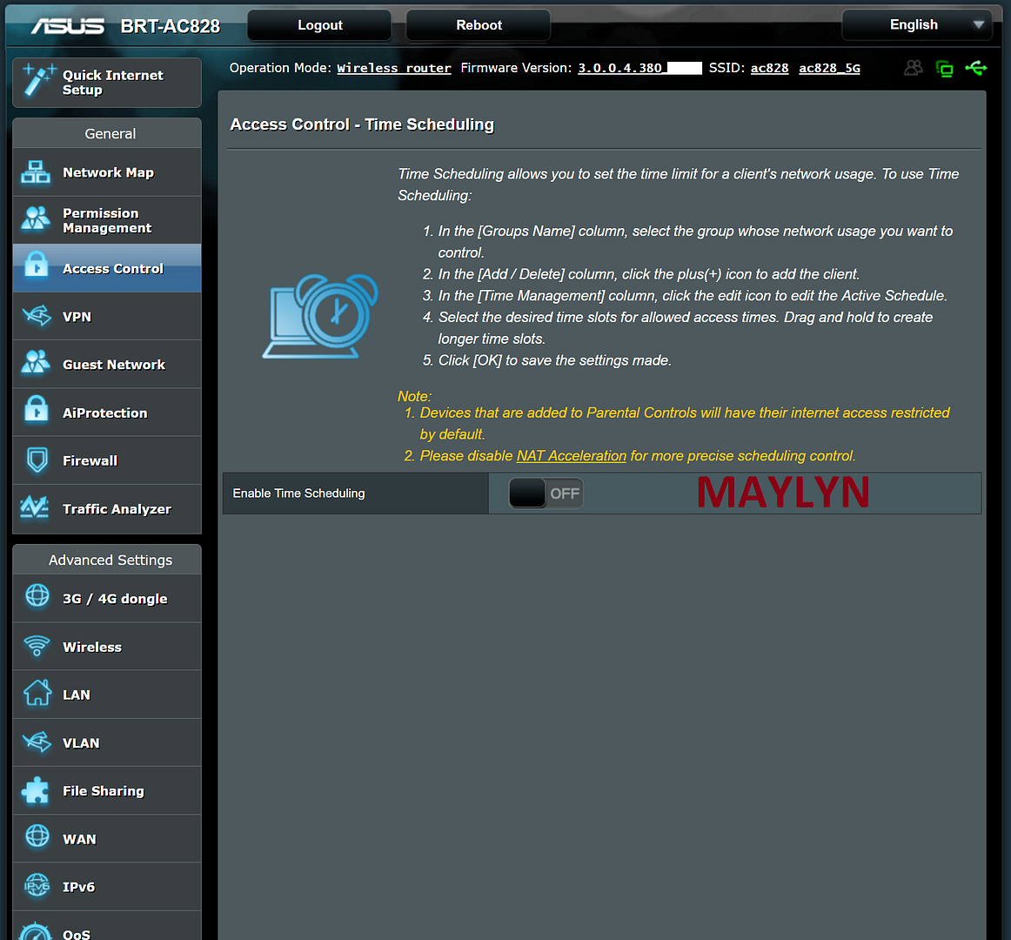Open Firewall menu item
The width and height of the screenshot is (1011, 940).
coord(107,460)
